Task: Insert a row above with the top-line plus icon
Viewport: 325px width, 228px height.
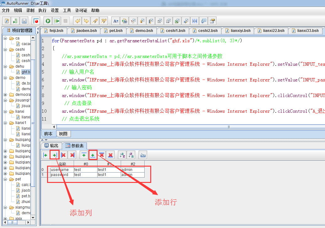Action: [84, 155]
